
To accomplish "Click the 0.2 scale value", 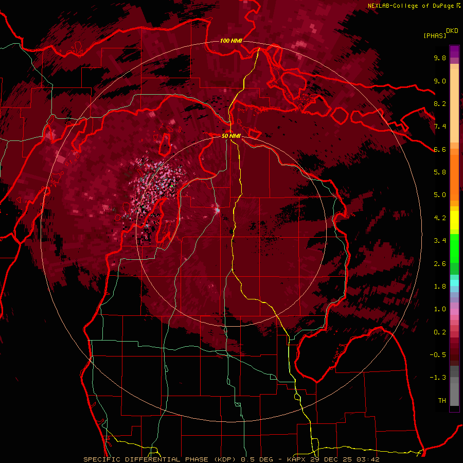I will (440, 332).
